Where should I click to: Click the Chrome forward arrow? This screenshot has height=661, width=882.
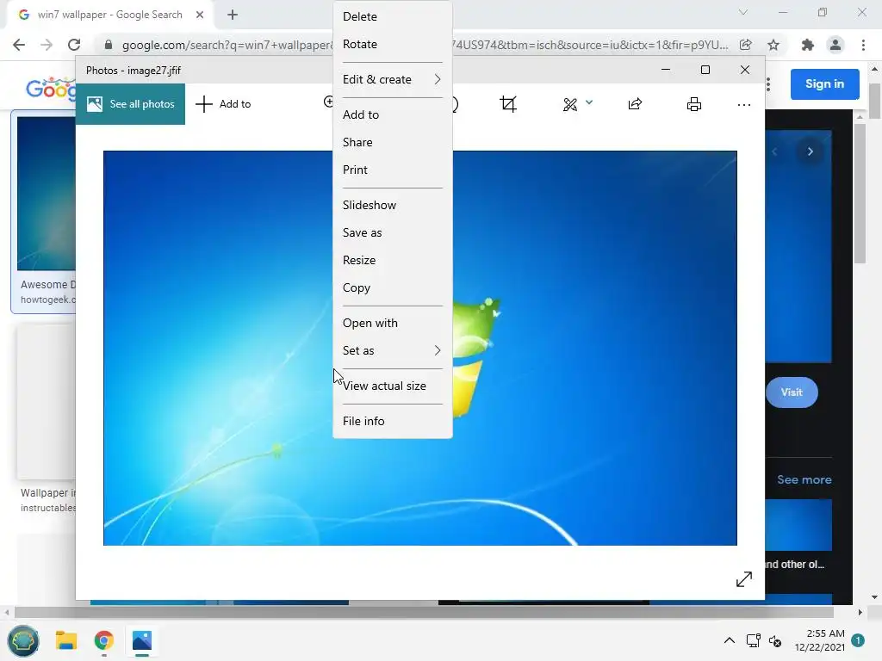tap(47, 45)
